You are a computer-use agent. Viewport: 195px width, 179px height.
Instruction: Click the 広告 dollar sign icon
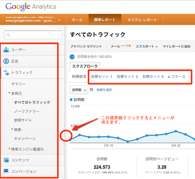pos(6,61)
